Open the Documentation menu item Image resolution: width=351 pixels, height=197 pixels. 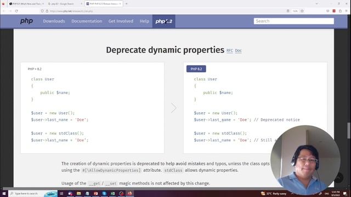tap(87, 21)
